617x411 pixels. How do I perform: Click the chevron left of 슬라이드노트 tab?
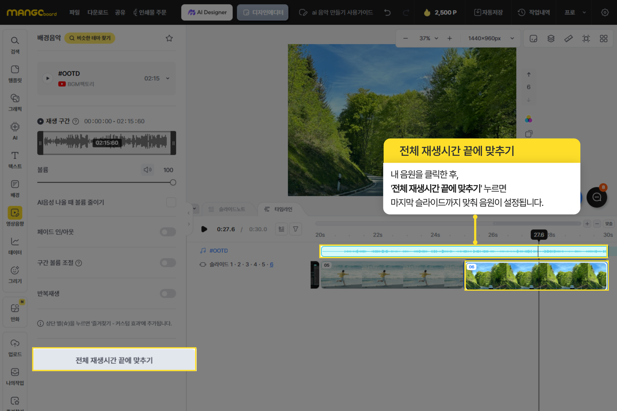(x=195, y=209)
